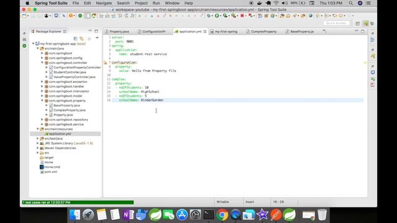Click the 'port: 9001' line in the editor
The image size is (397, 223).
point(124,42)
